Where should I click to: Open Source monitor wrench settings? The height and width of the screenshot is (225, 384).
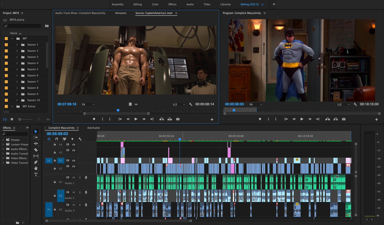[x=191, y=104]
